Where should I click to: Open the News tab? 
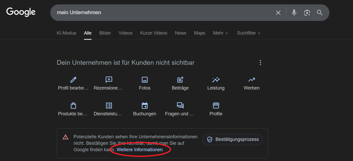[x=180, y=33]
